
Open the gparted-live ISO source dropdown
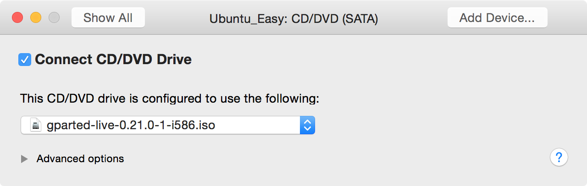(x=168, y=125)
